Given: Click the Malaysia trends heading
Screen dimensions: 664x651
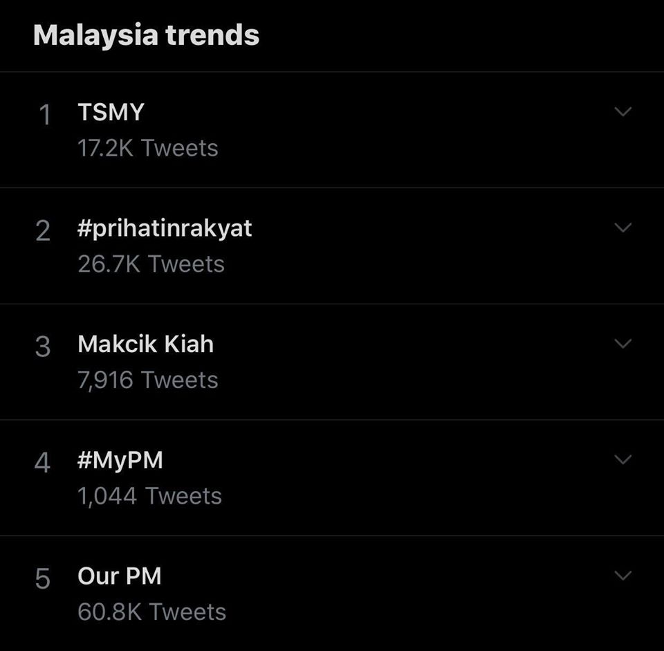Looking at the screenshot, I should pos(146,35).
